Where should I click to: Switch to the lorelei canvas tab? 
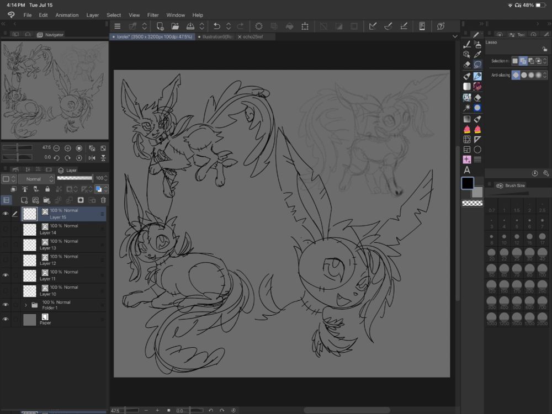152,36
